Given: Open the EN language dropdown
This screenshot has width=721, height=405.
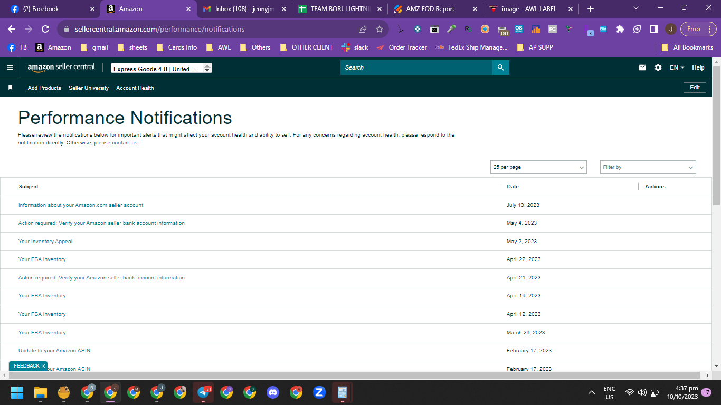Looking at the screenshot, I should (x=677, y=67).
